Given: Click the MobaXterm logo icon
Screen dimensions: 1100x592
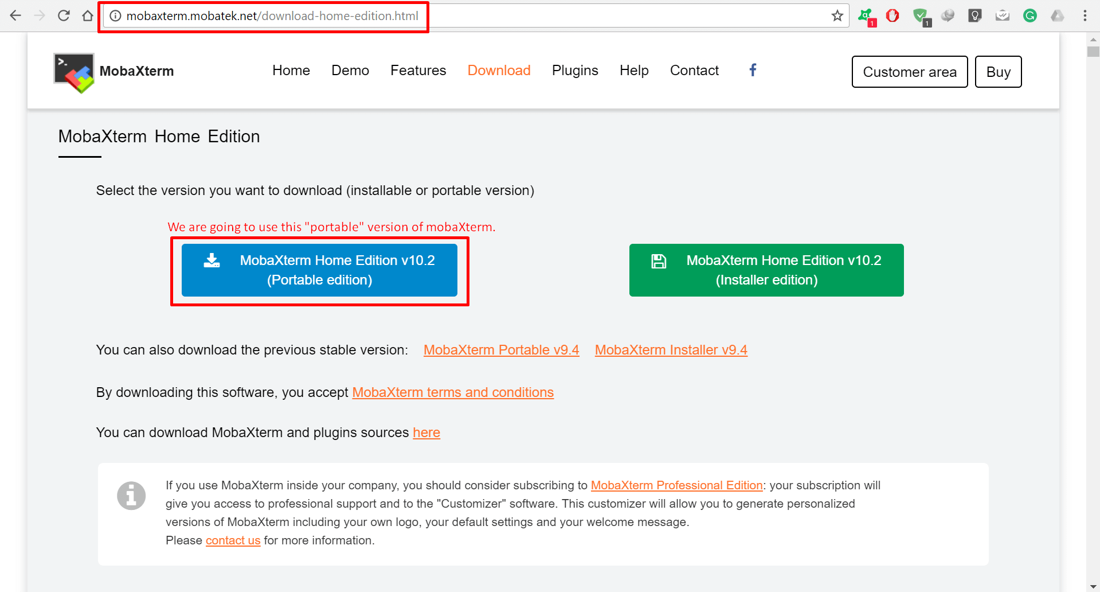Looking at the screenshot, I should pyautogui.click(x=74, y=73).
